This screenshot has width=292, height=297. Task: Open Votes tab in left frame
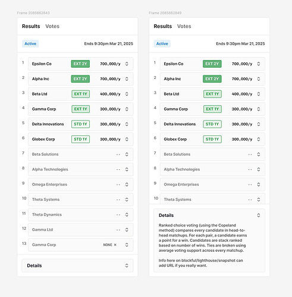(52, 26)
